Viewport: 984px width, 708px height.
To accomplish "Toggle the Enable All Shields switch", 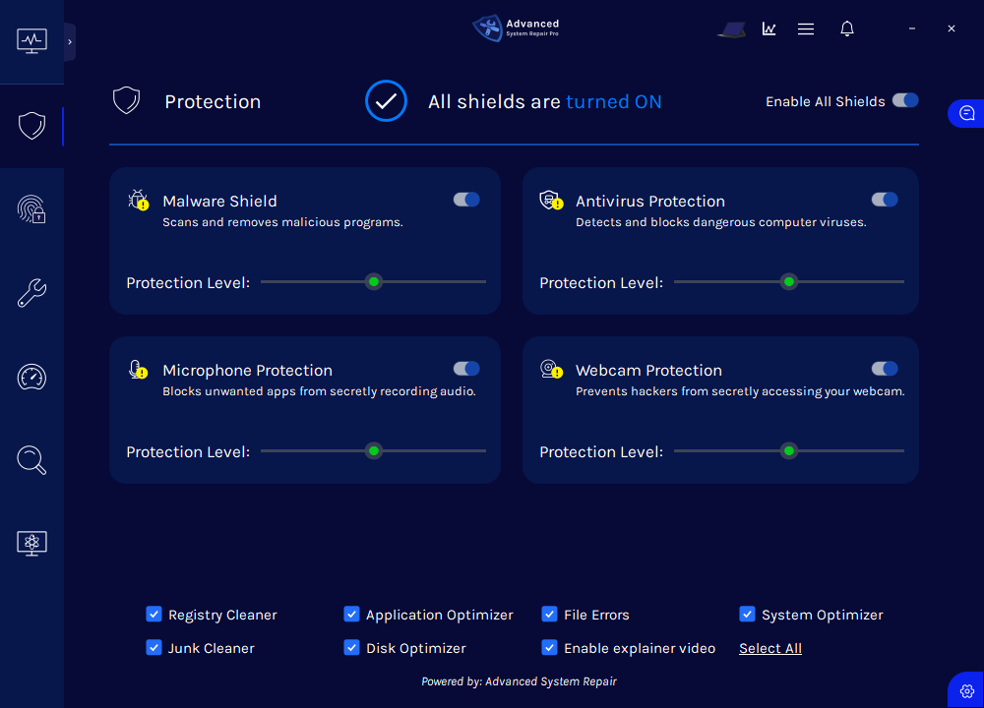I will click(x=905, y=100).
